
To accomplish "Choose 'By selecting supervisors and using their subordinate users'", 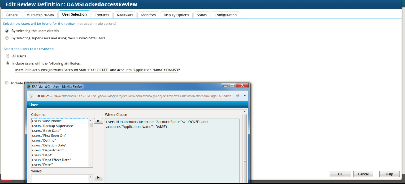I will point(7,38).
